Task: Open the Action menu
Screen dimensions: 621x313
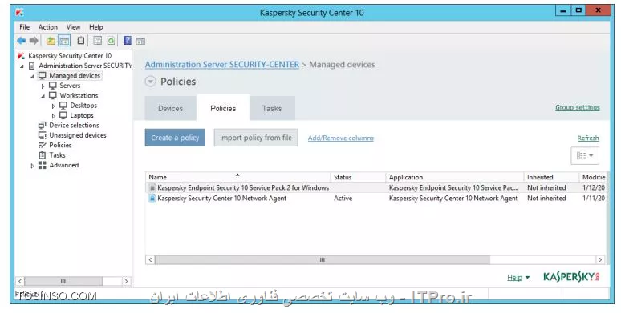Action: [x=48, y=27]
